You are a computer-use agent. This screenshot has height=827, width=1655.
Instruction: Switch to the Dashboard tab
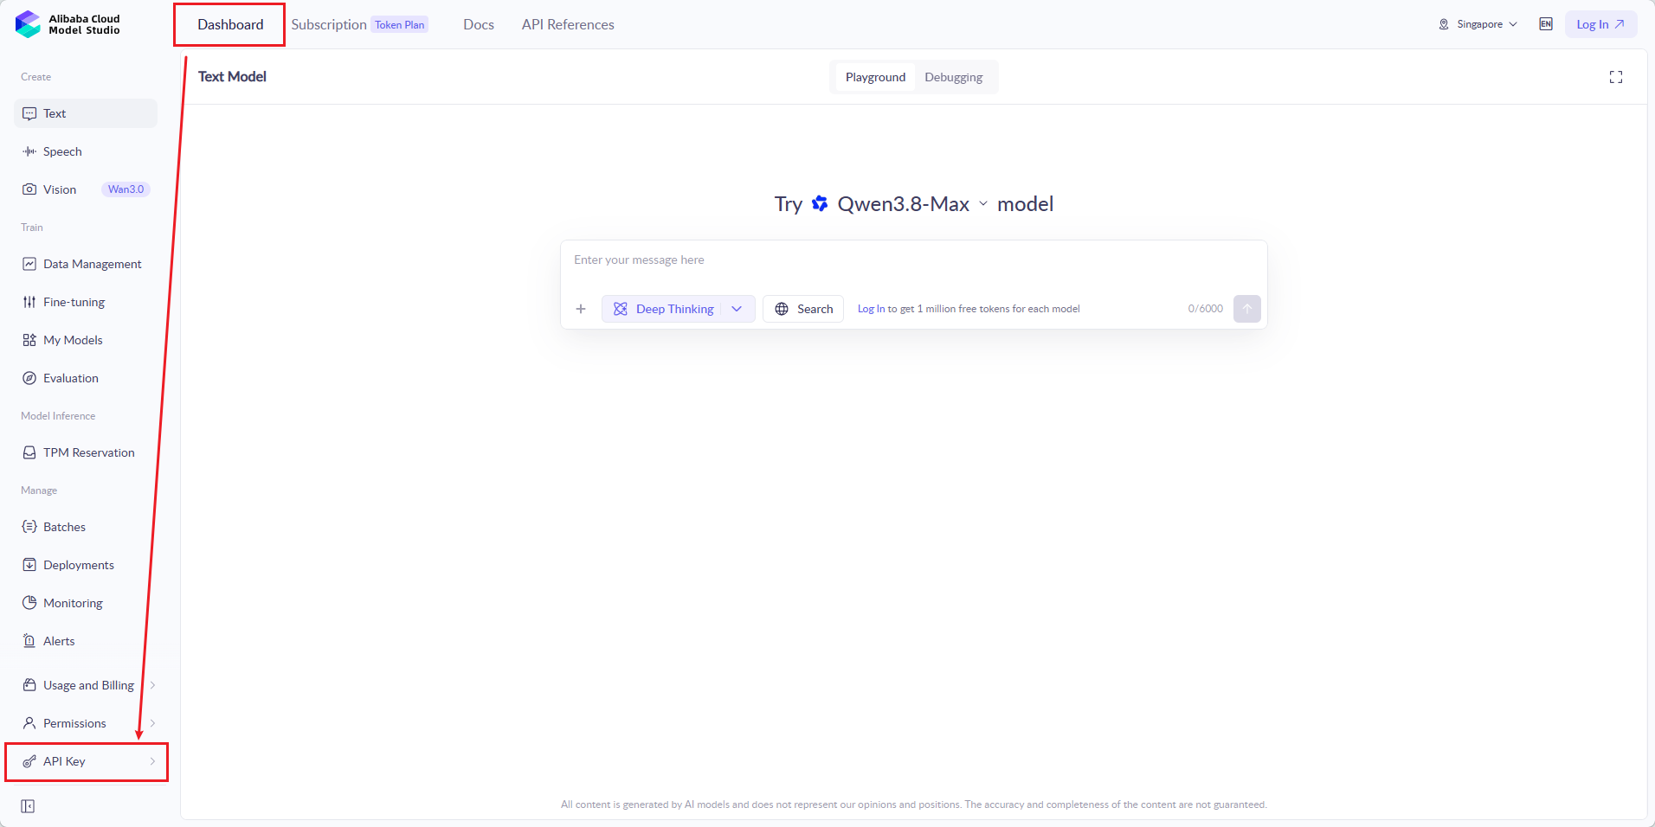230,24
